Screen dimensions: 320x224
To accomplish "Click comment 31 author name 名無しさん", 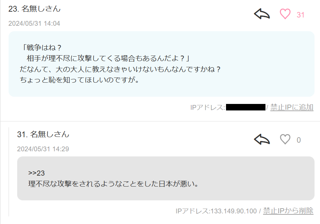I will (50, 134).
